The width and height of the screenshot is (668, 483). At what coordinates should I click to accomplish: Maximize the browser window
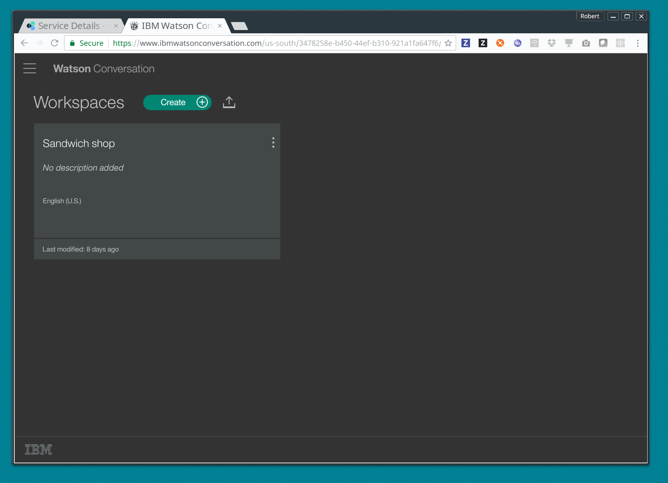(x=627, y=16)
